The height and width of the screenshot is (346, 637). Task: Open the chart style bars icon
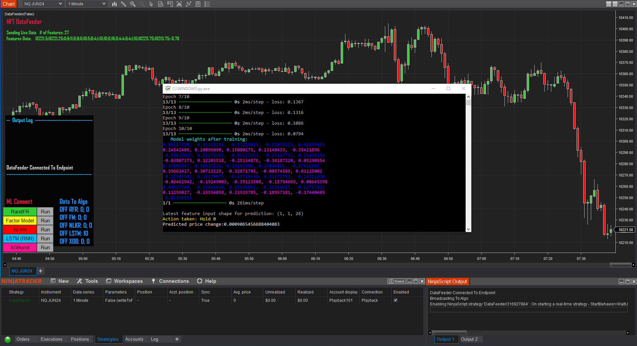pos(114,4)
